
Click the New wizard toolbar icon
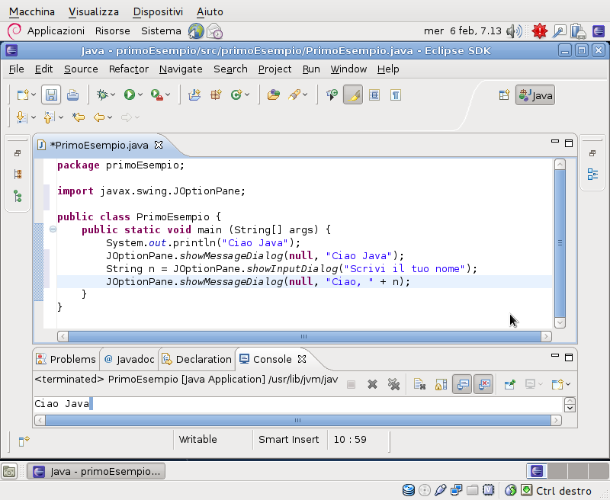click(x=23, y=95)
